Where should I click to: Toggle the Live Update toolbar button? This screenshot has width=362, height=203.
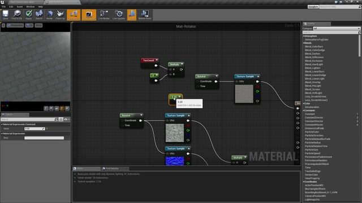point(119,15)
